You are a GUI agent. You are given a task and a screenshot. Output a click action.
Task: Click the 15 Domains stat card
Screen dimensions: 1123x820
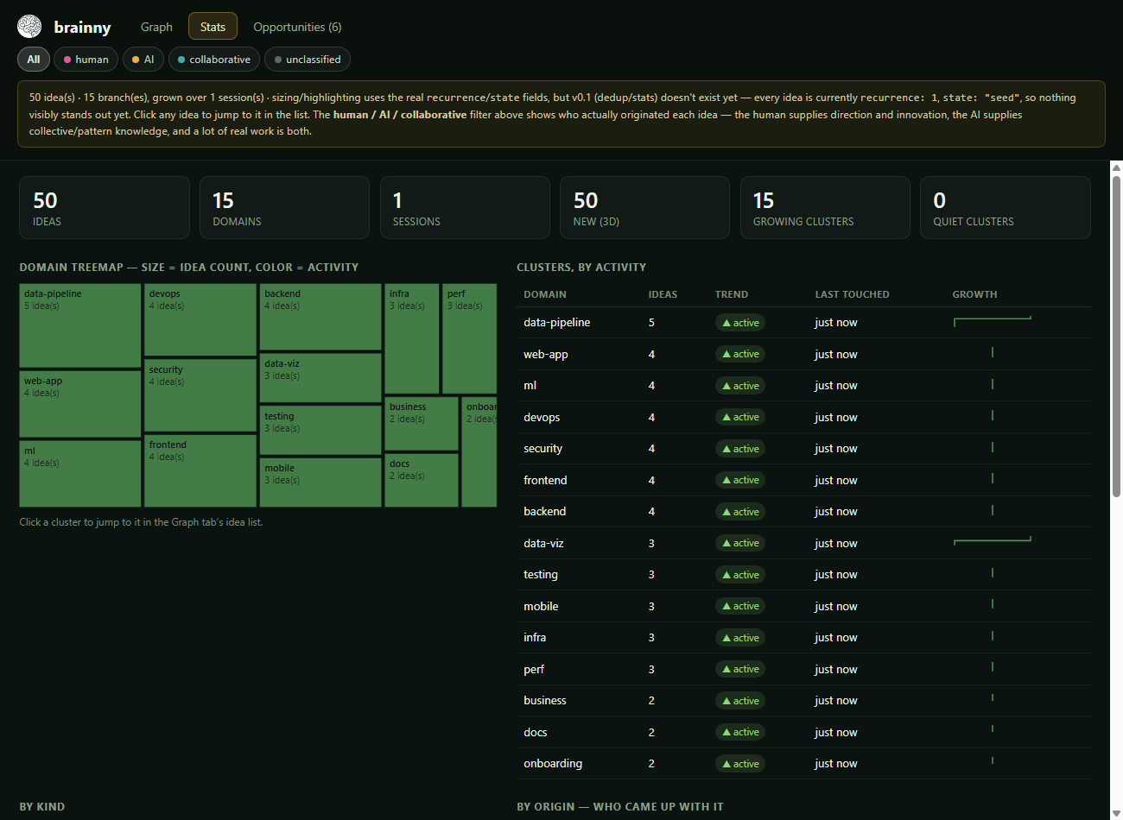[x=284, y=207]
